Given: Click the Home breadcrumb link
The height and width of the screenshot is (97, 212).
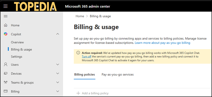Looking at the screenshot, I should point(80,16).
